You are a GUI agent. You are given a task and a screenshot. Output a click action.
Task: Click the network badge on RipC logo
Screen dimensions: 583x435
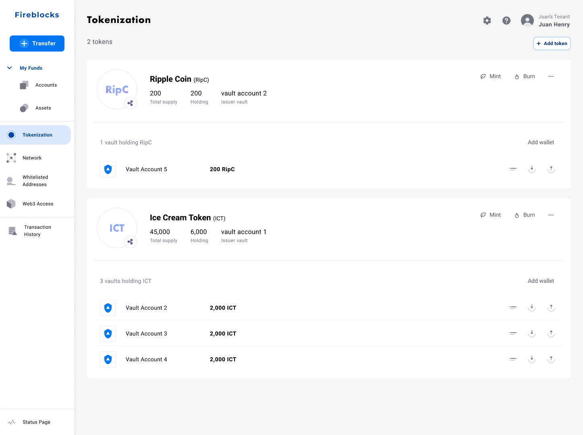(130, 103)
